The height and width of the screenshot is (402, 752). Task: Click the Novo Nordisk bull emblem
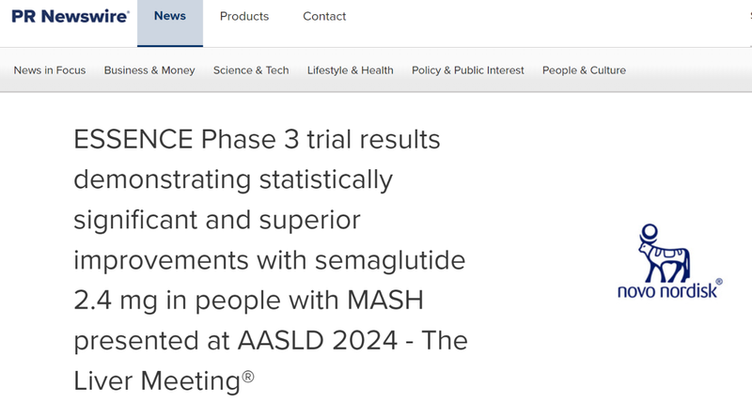664,252
